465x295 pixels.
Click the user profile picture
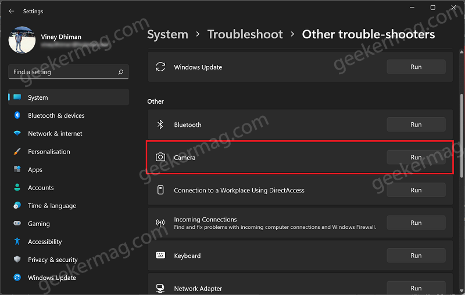coord(22,40)
